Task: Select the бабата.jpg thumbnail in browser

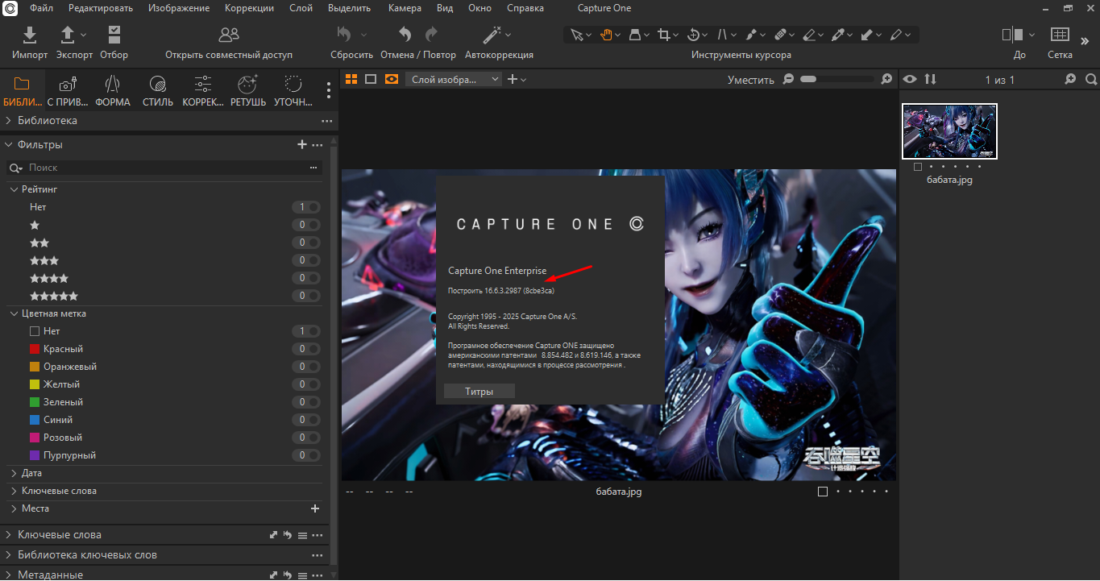Action: (949, 131)
